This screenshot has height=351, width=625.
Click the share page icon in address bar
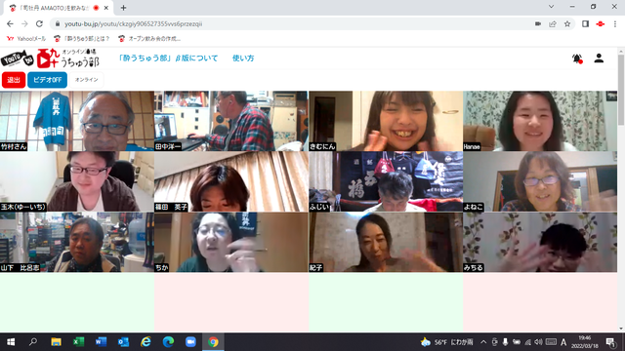pyautogui.click(x=553, y=23)
